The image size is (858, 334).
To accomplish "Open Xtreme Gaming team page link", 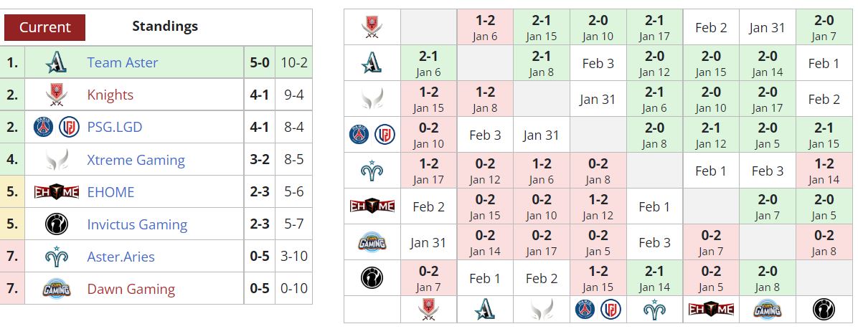I will point(136,160).
